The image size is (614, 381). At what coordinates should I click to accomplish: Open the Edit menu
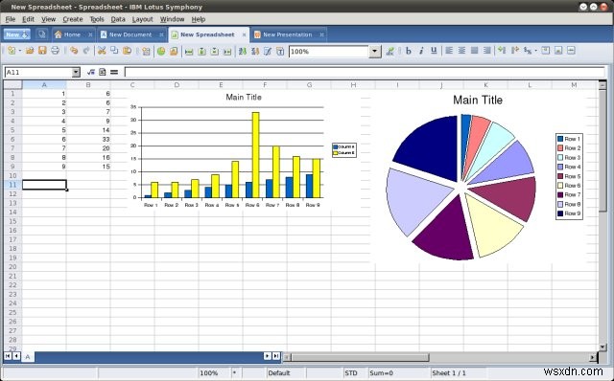[28, 19]
